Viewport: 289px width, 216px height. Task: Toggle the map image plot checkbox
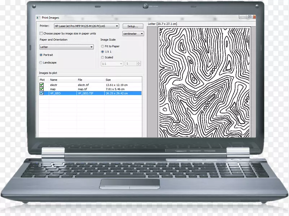[42, 89]
